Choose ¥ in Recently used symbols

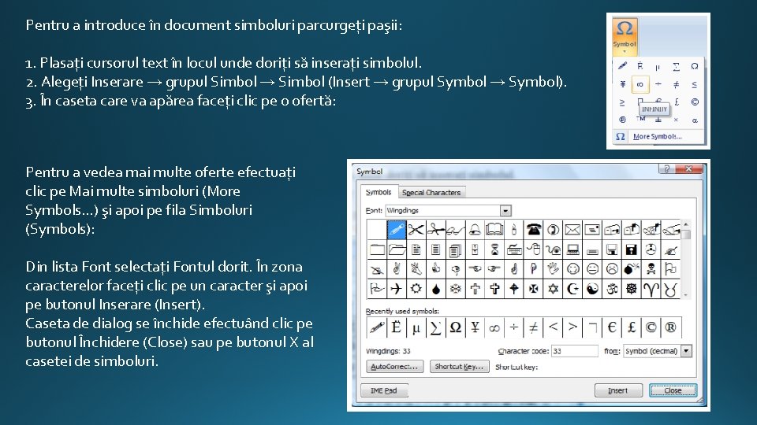475,327
